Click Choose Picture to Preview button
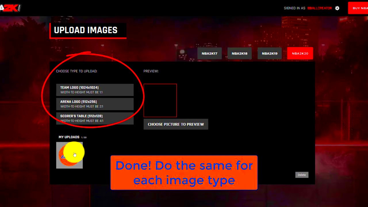Screen dimensions: 368x207 (176, 124)
